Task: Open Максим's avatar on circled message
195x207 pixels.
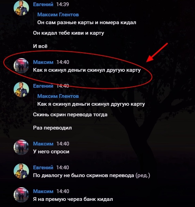Action: [21, 66]
